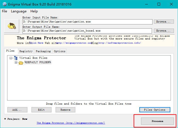
Task: Minimize the Enigma Virtual Box window
Action: click(x=147, y=4)
